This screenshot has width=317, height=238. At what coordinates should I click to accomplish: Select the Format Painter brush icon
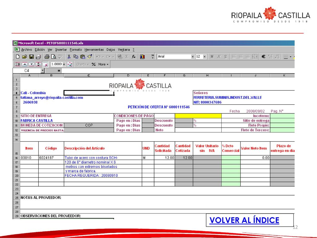tap(90, 57)
